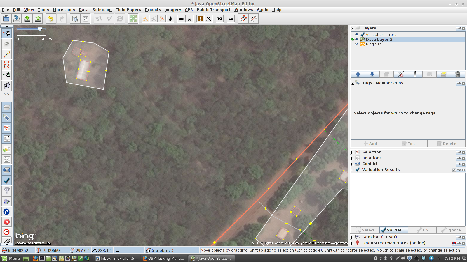Image resolution: width=467 pixels, height=262 pixels.
Task: Select the Bing Sat layer row
Action: [408, 44]
